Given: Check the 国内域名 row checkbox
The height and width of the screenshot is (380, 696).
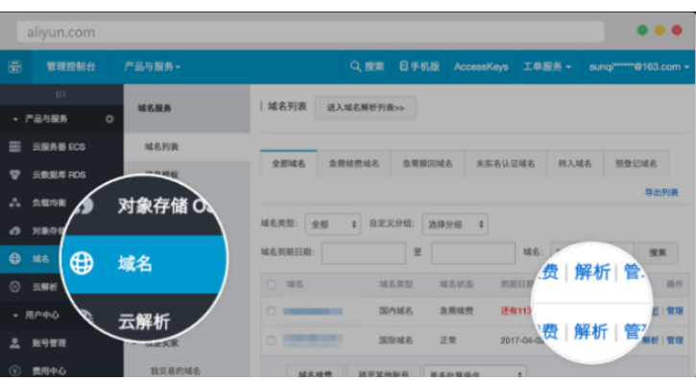Looking at the screenshot, I should [271, 311].
